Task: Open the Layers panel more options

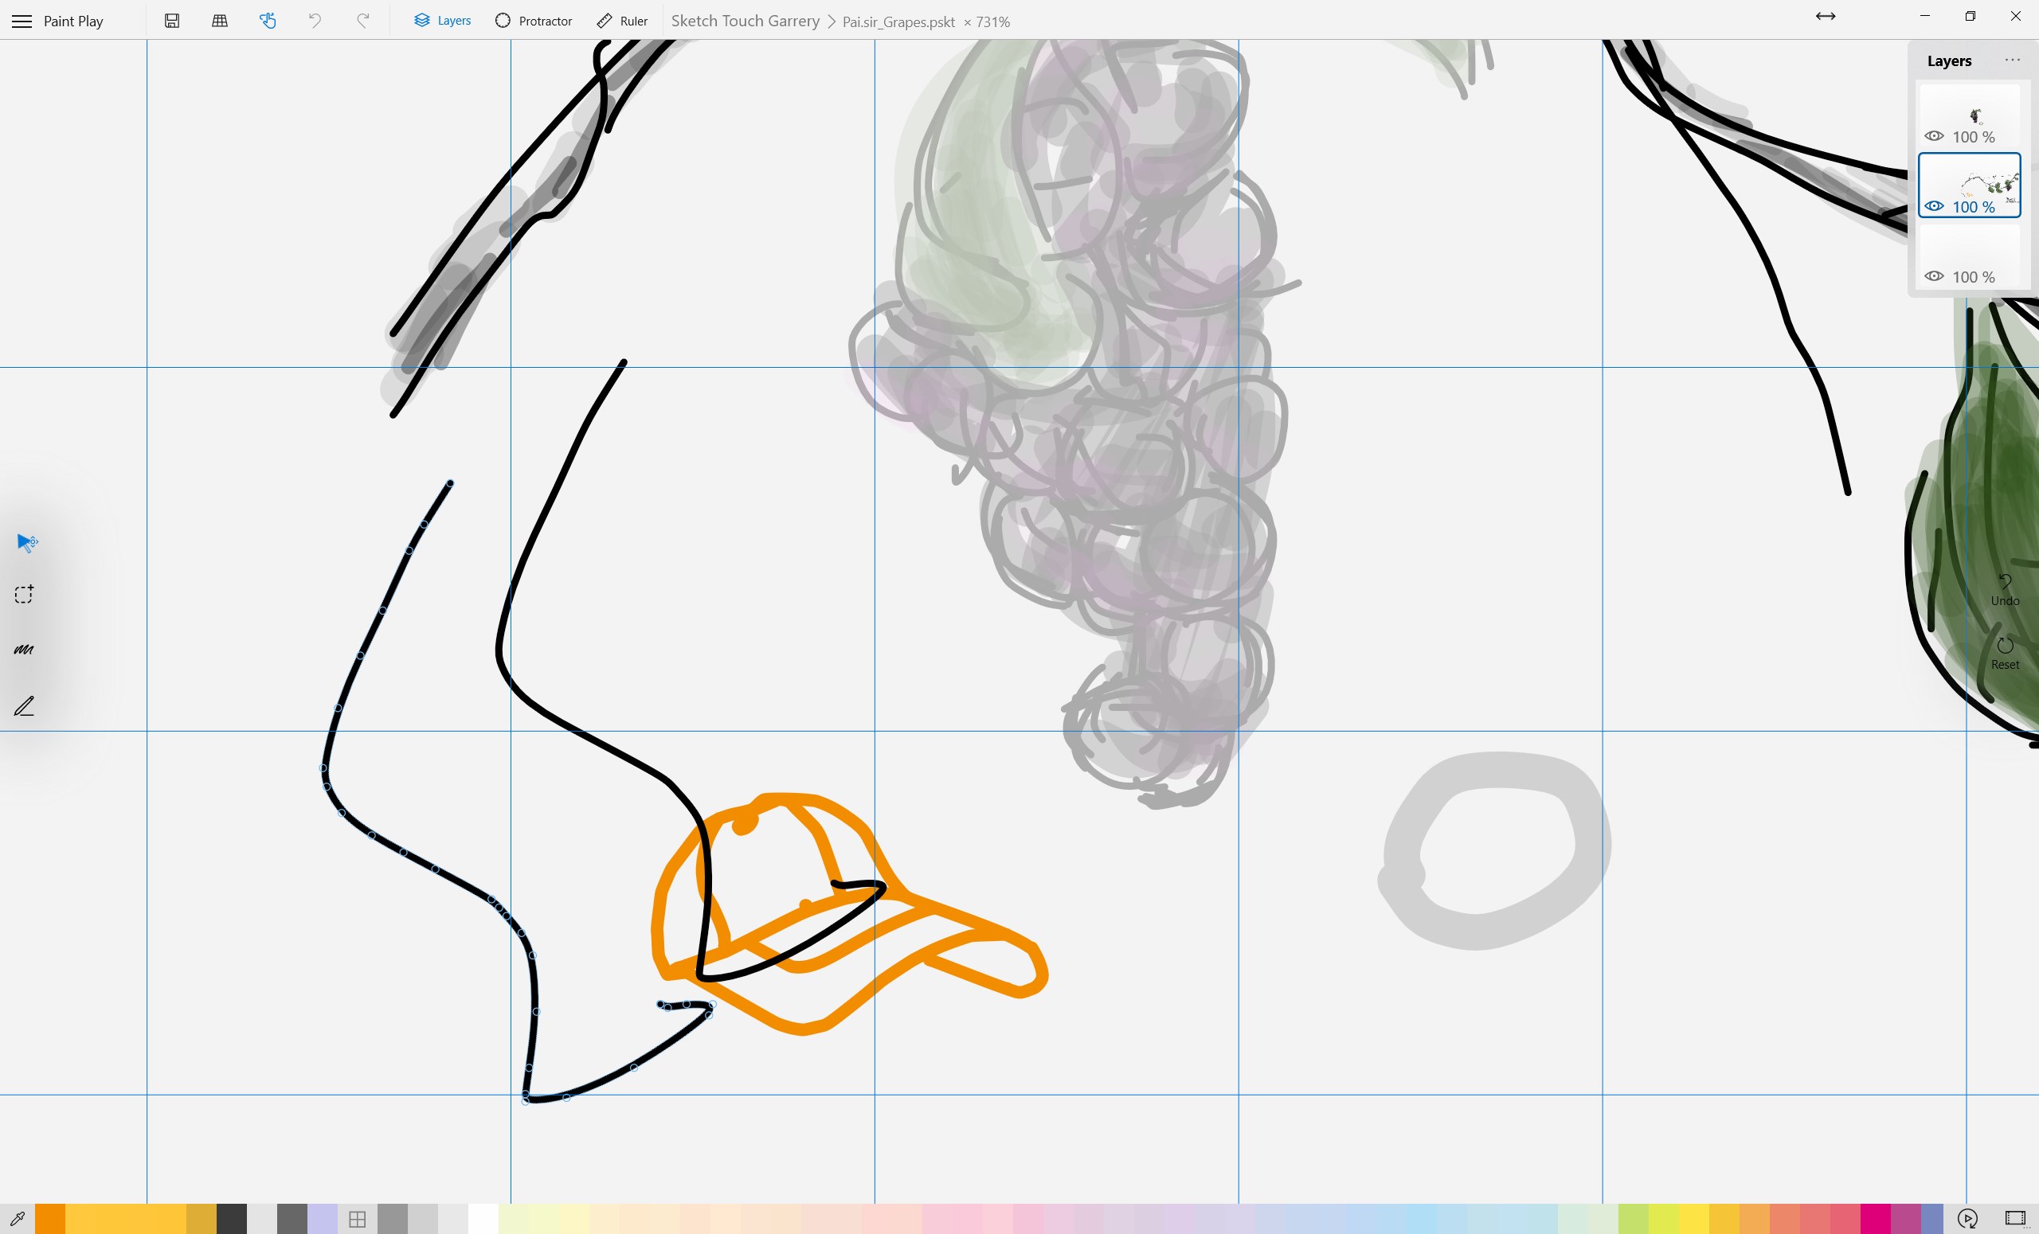Action: coord(2013,61)
